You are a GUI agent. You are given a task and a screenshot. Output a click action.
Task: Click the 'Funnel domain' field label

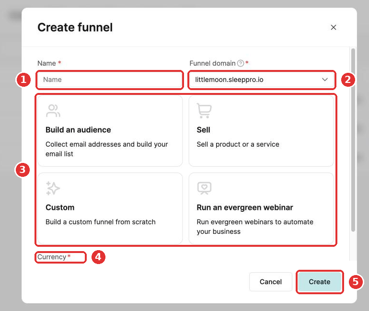(212, 63)
